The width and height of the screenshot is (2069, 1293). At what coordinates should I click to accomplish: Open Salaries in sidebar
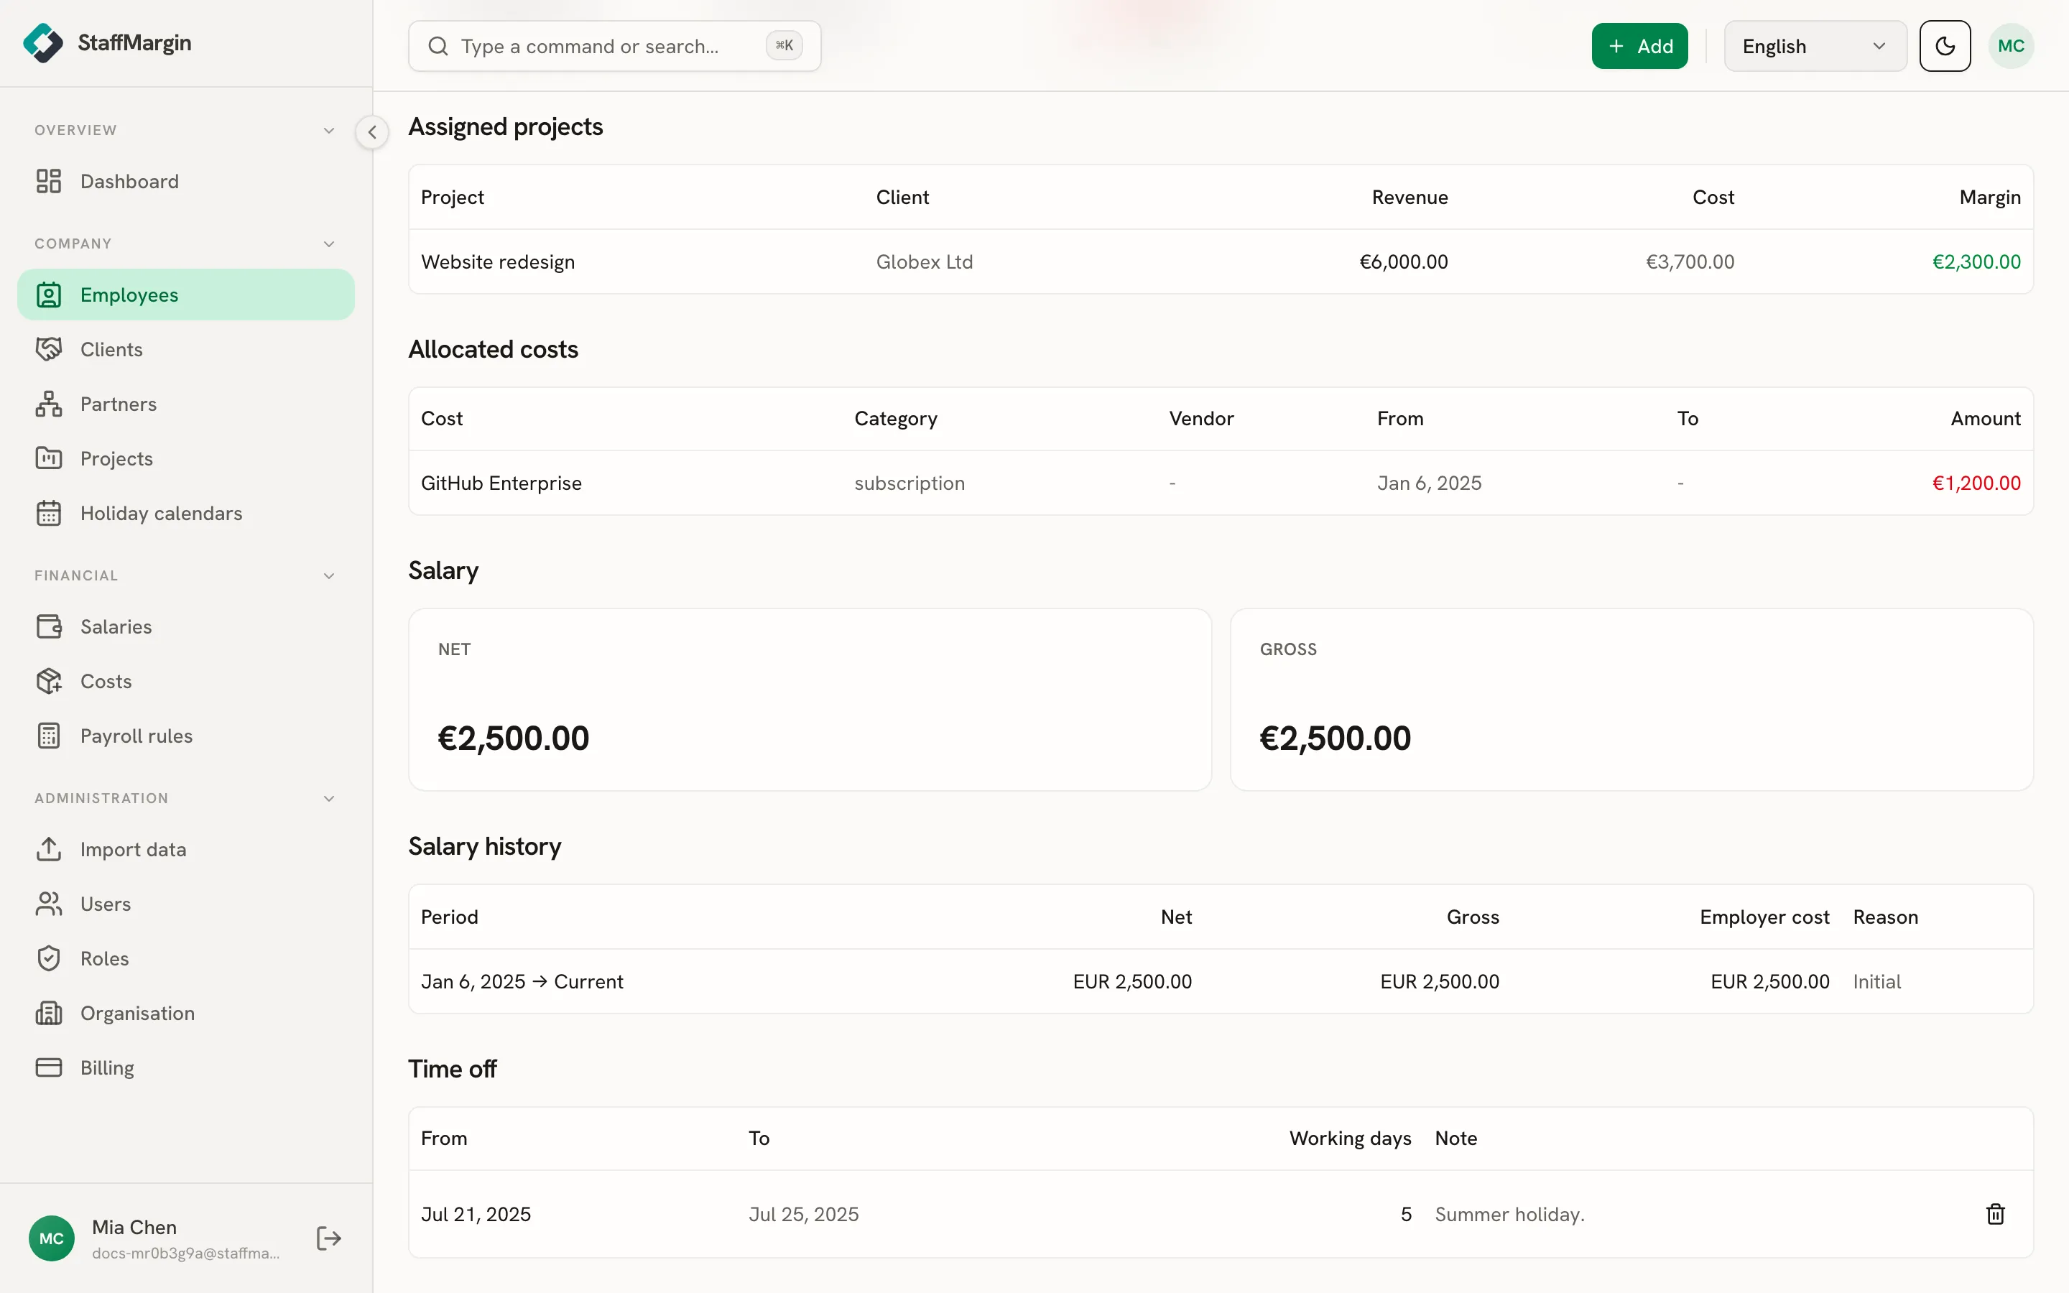185,627
